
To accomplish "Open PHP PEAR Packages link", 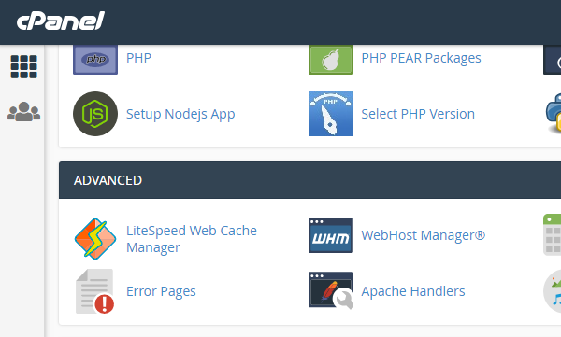I will [x=421, y=58].
